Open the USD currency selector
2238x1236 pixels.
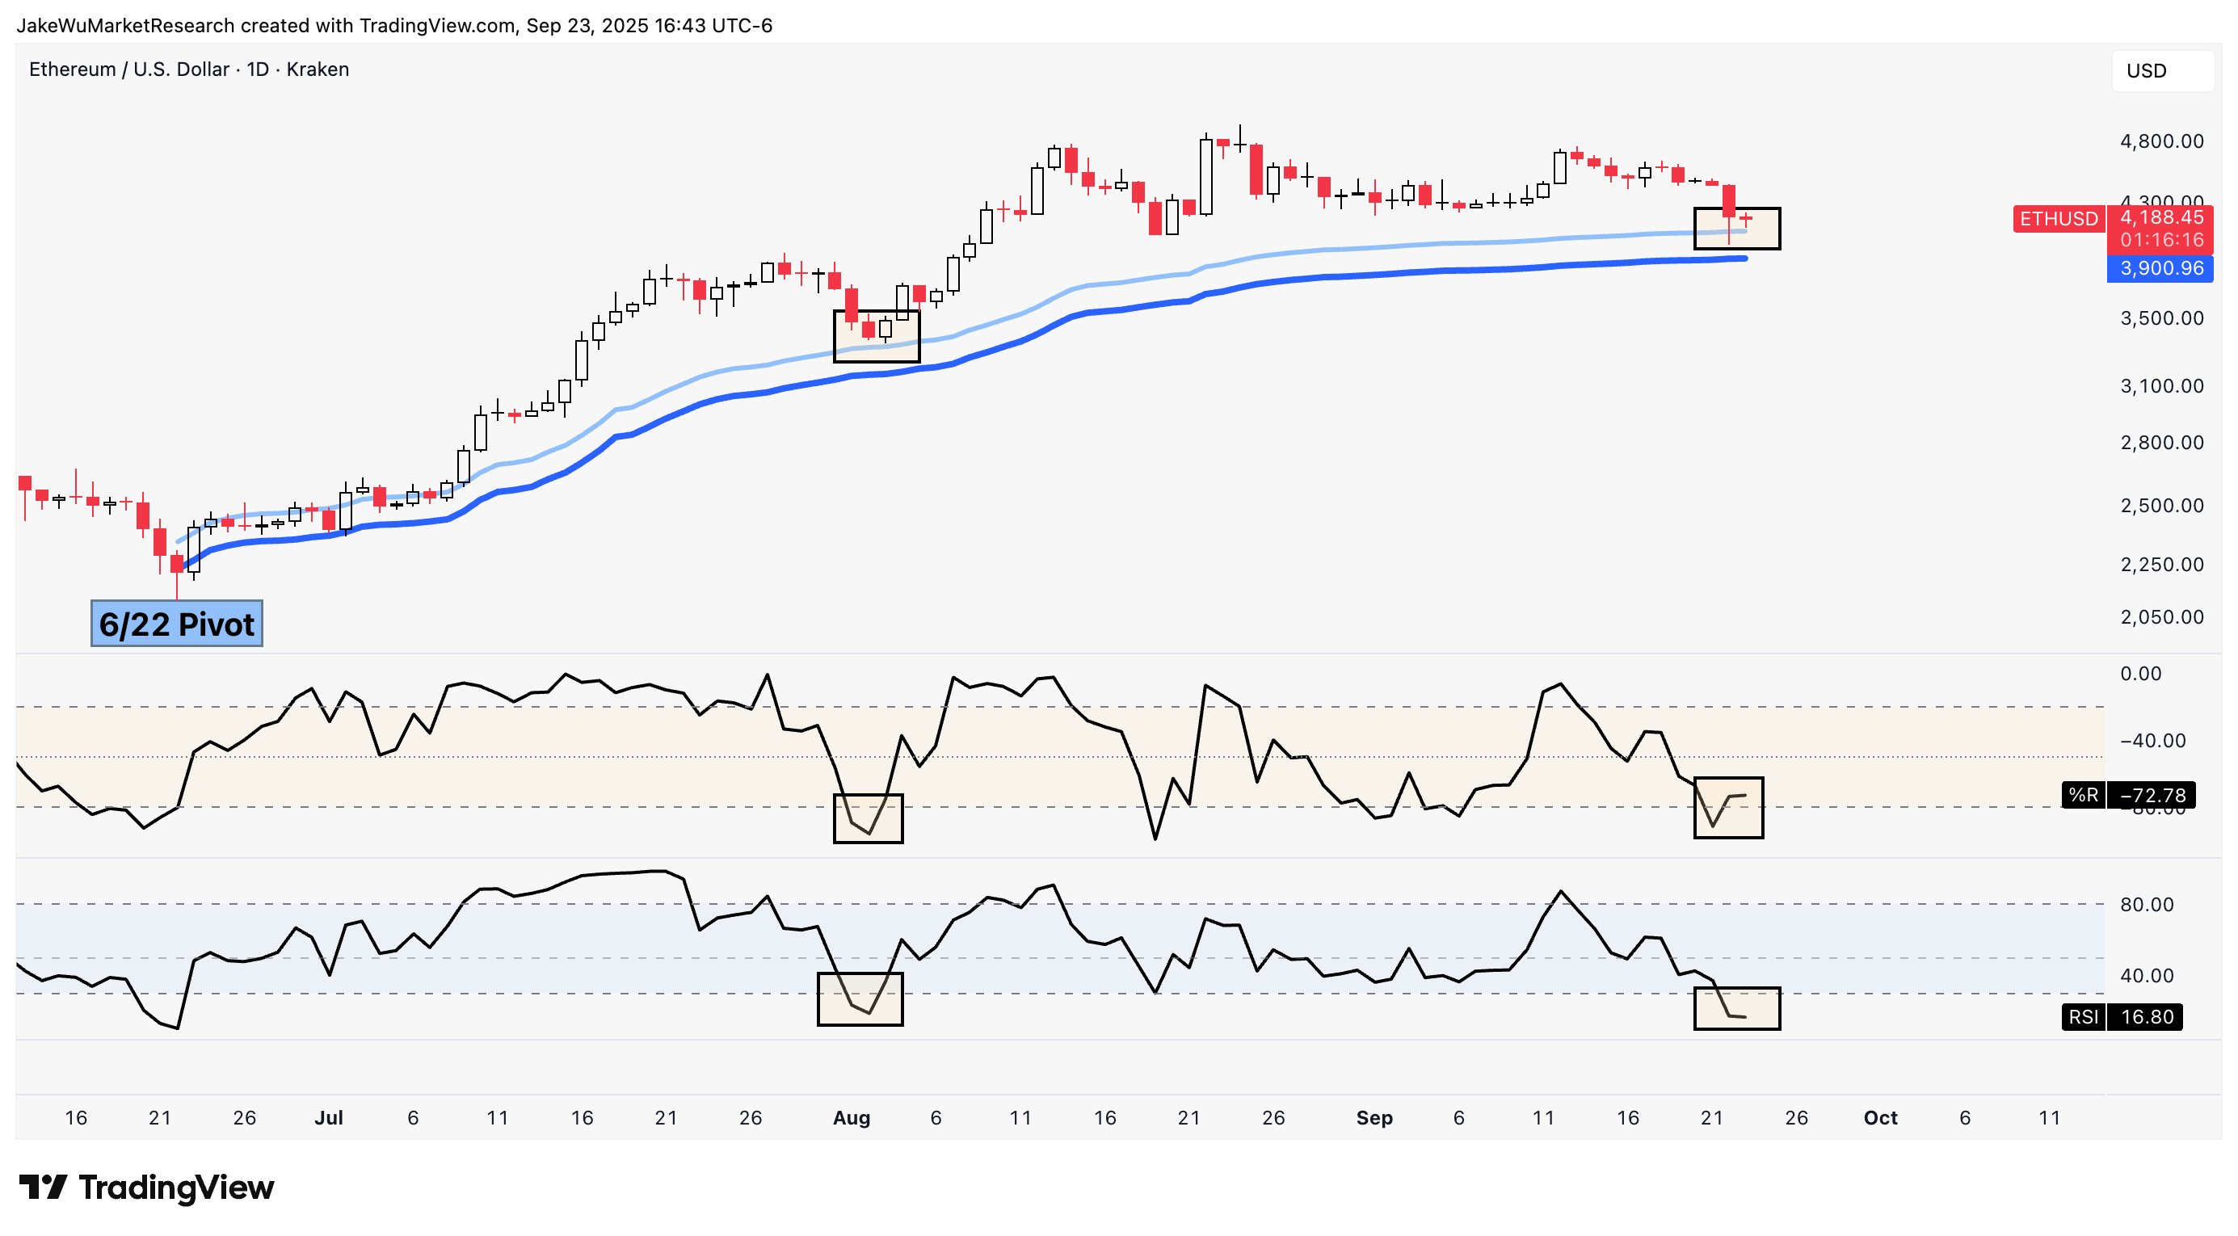tap(2160, 70)
